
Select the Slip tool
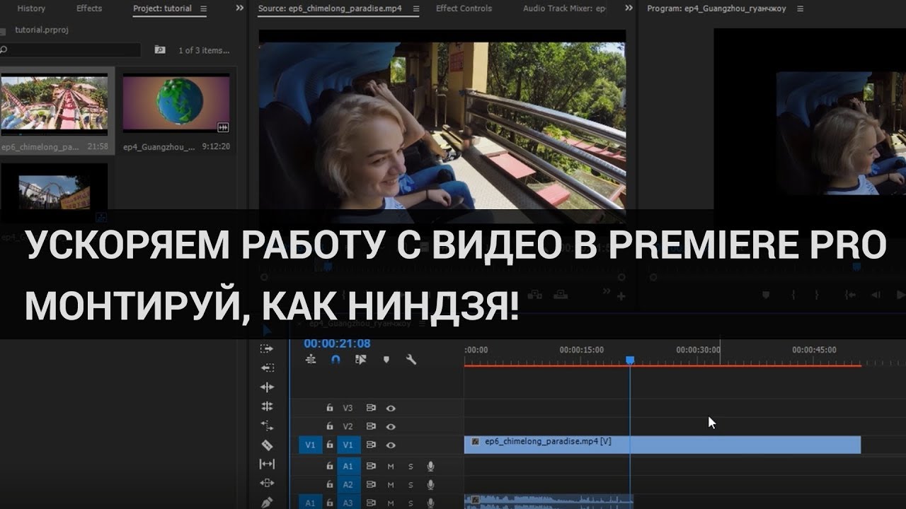(267, 464)
